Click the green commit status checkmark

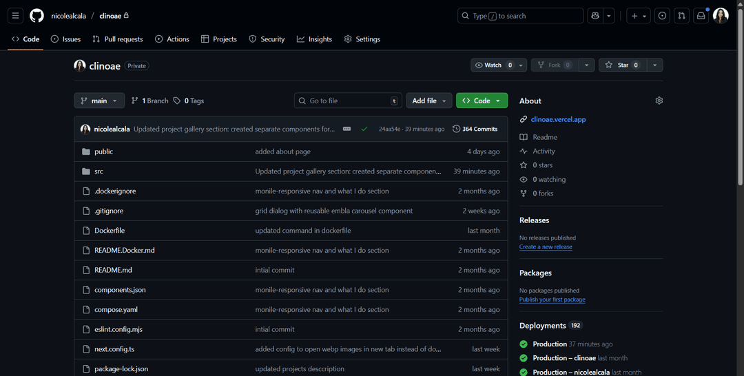364,129
